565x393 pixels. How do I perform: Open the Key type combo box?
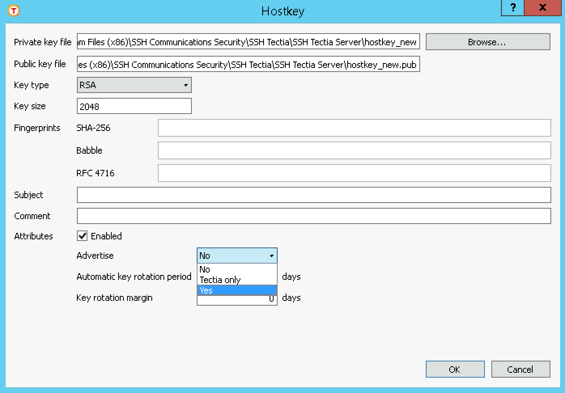tap(134, 85)
